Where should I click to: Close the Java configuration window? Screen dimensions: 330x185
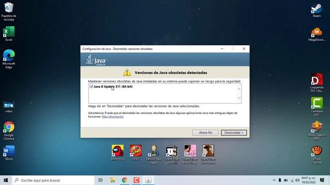click(x=244, y=49)
